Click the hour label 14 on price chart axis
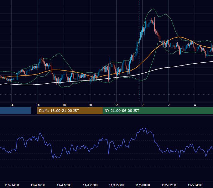 tap(12, 105)
